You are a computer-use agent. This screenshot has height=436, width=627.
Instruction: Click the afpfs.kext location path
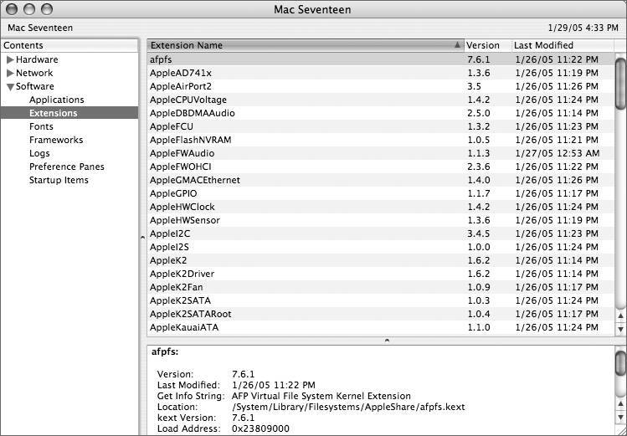click(x=348, y=407)
